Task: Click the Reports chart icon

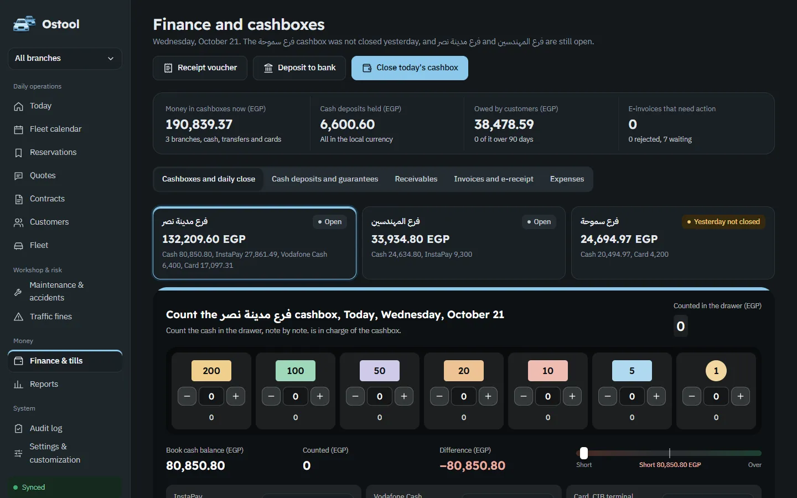Action: (19, 385)
